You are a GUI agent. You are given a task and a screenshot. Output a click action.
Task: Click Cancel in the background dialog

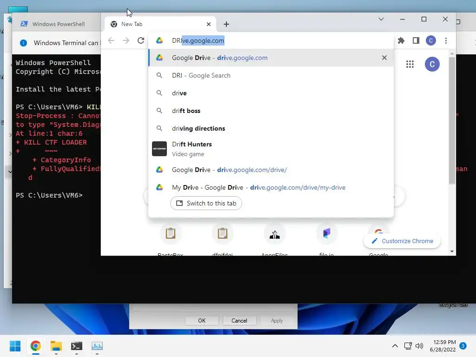(239, 321)
